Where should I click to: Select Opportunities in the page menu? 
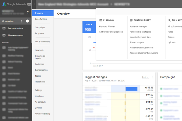tap(41, 19)
